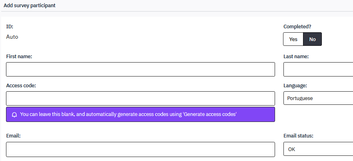Screen dimensions: 353x161
Task: Set Completed to No
Action: (312, 39)
